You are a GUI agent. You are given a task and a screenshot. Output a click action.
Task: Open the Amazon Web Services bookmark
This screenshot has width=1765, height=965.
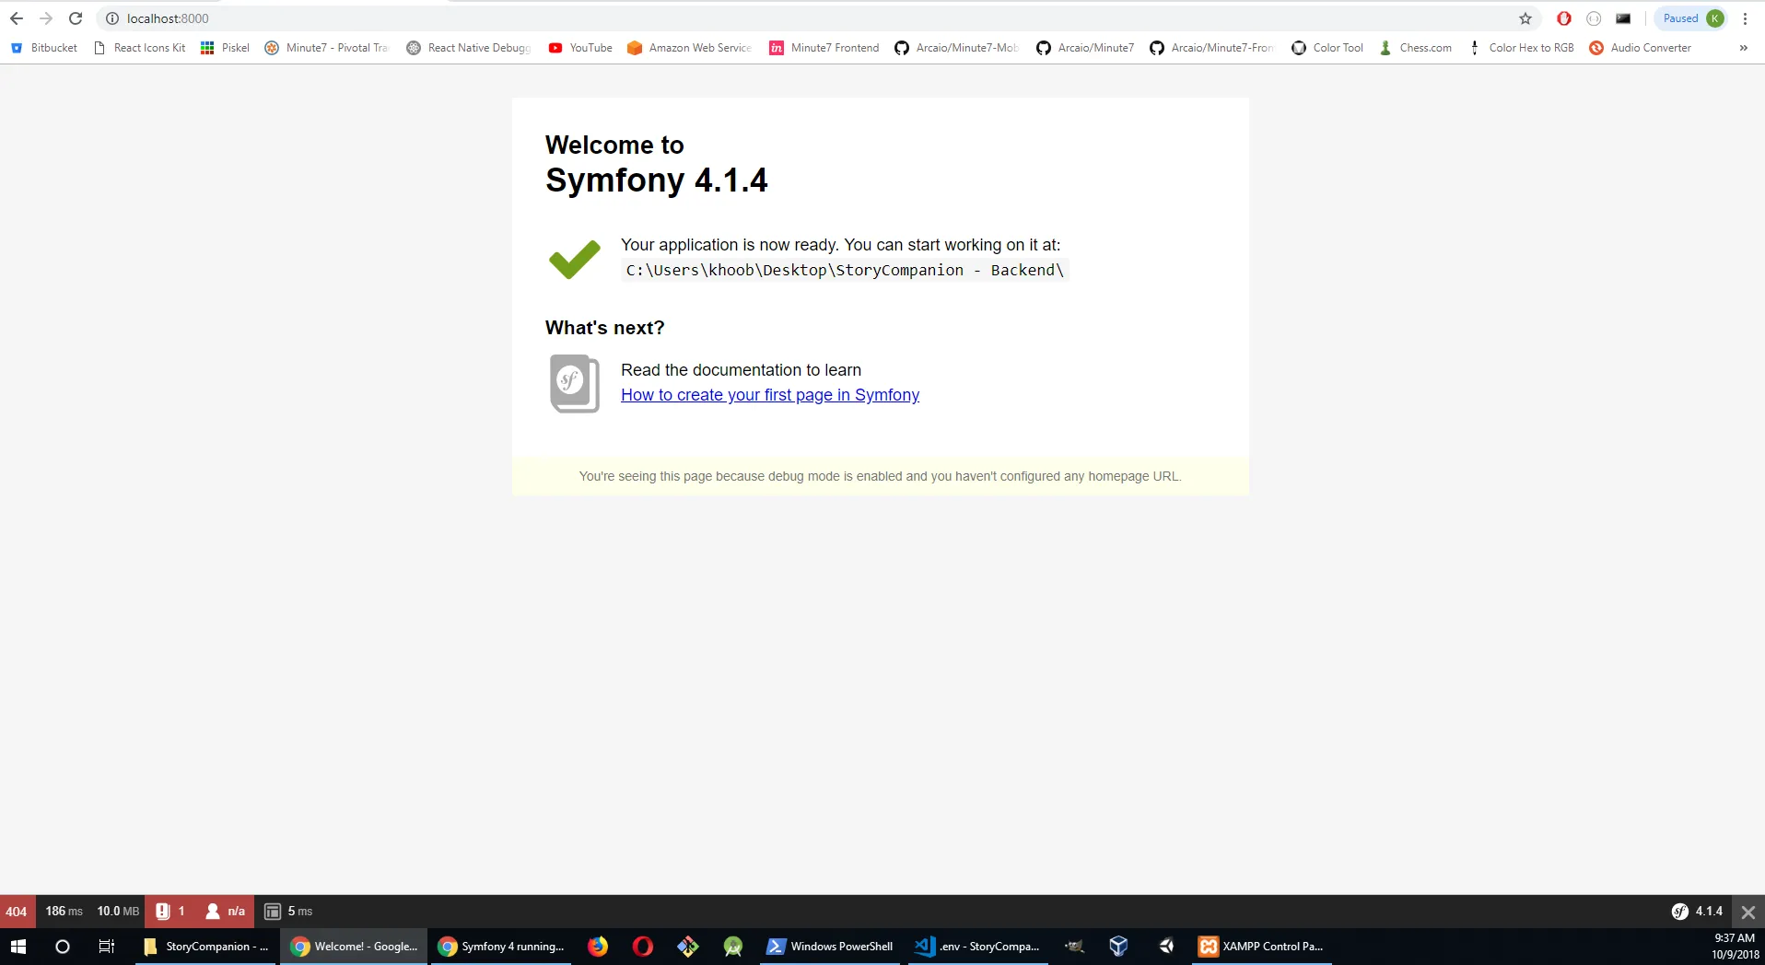point(690,48)
